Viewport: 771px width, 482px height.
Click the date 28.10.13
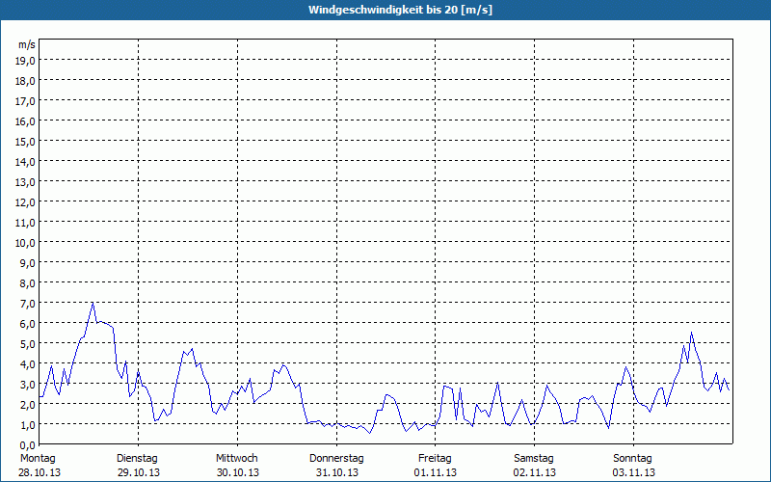[40, 472]
